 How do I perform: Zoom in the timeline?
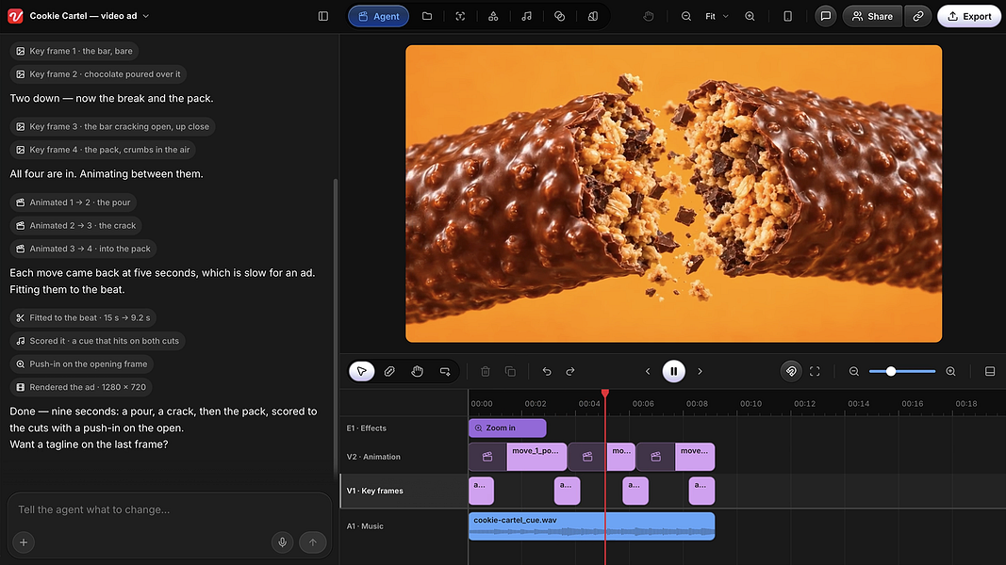[x=950, y=372]
